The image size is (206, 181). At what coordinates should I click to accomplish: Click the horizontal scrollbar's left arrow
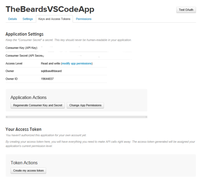[x=7, y=117]
